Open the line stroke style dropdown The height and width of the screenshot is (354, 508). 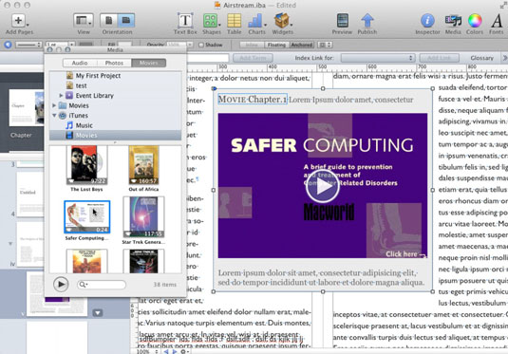click(28, 45)
